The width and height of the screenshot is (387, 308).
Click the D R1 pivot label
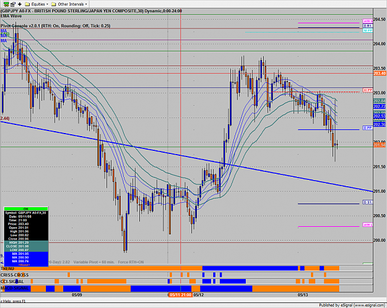[x=368, y=26]
